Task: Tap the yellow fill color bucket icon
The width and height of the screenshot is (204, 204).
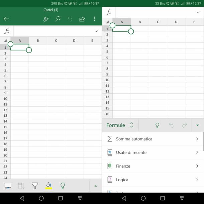Action: point(48,186)
